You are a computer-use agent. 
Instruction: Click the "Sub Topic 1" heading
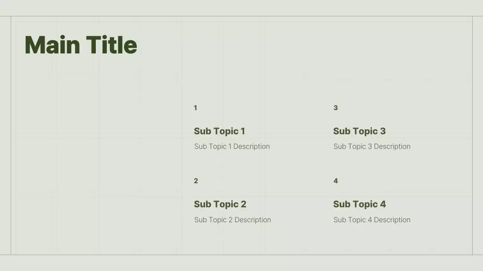pos(219,131)
